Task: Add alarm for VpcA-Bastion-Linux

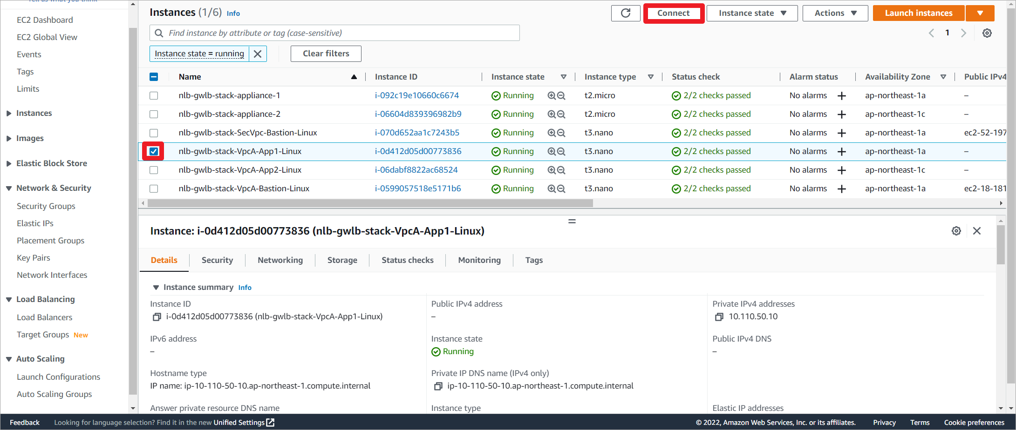Action: pos(841,189)
